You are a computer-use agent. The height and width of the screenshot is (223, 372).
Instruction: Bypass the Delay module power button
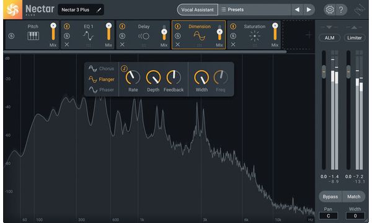coord(122,26)
